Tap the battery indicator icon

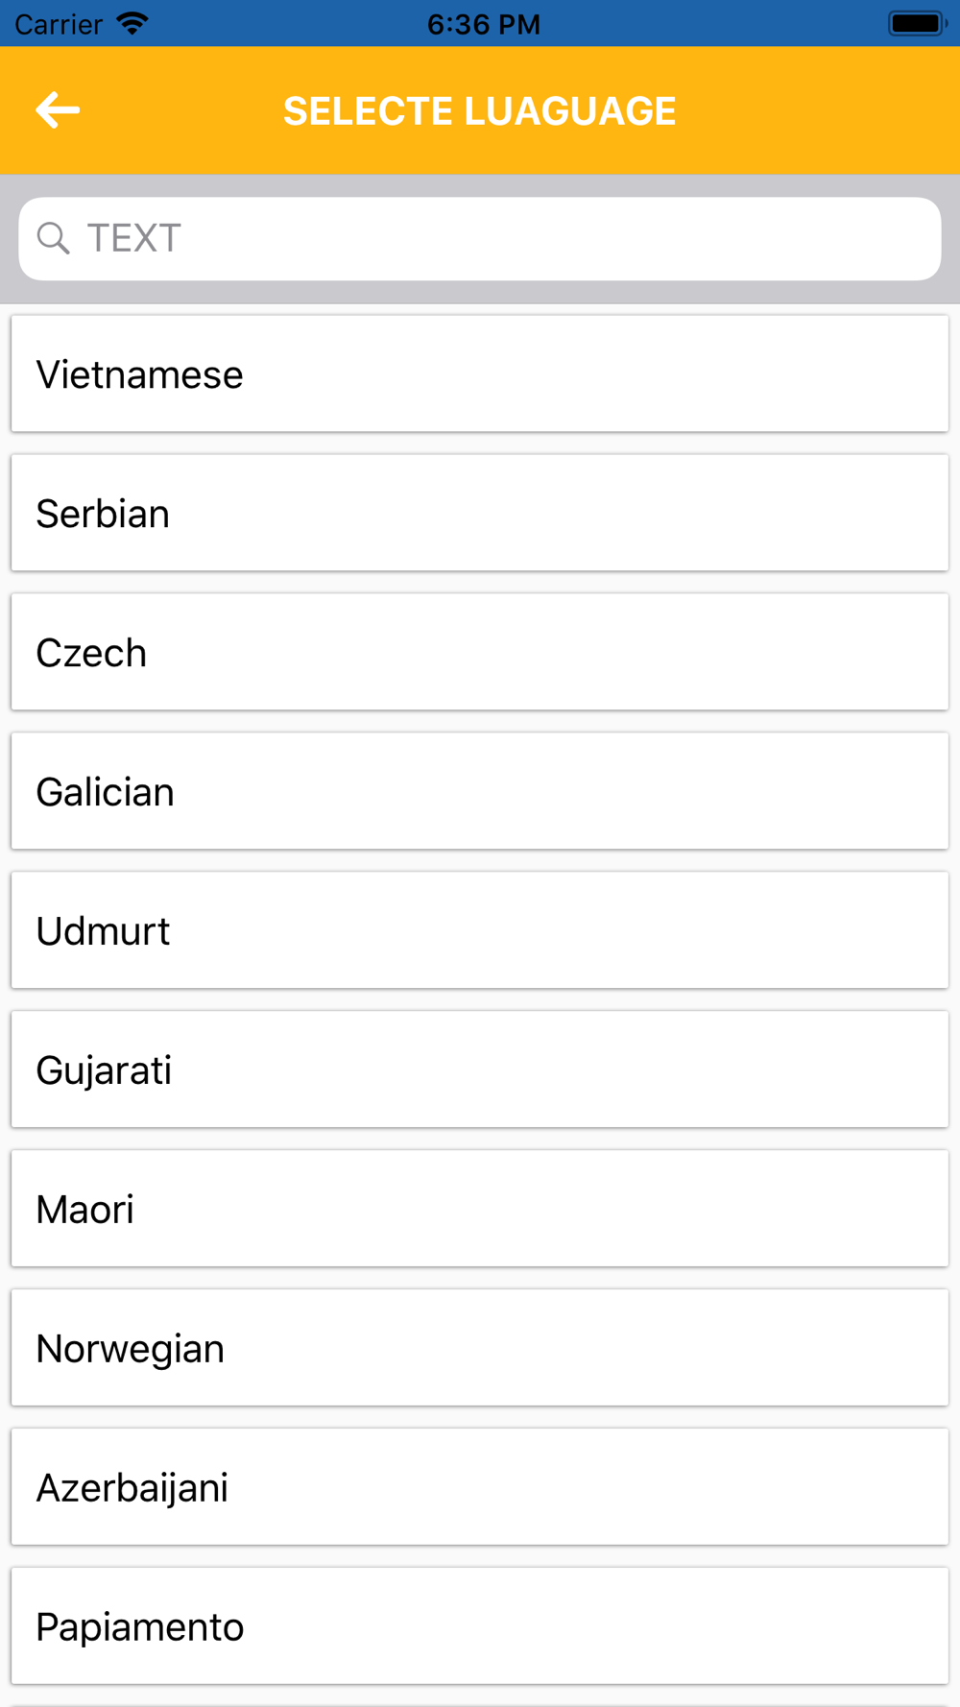918,23
